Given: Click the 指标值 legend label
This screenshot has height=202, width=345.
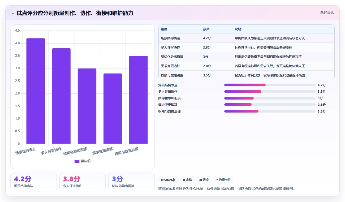Looking at the screenshot, I should click(x=86, y=161).
